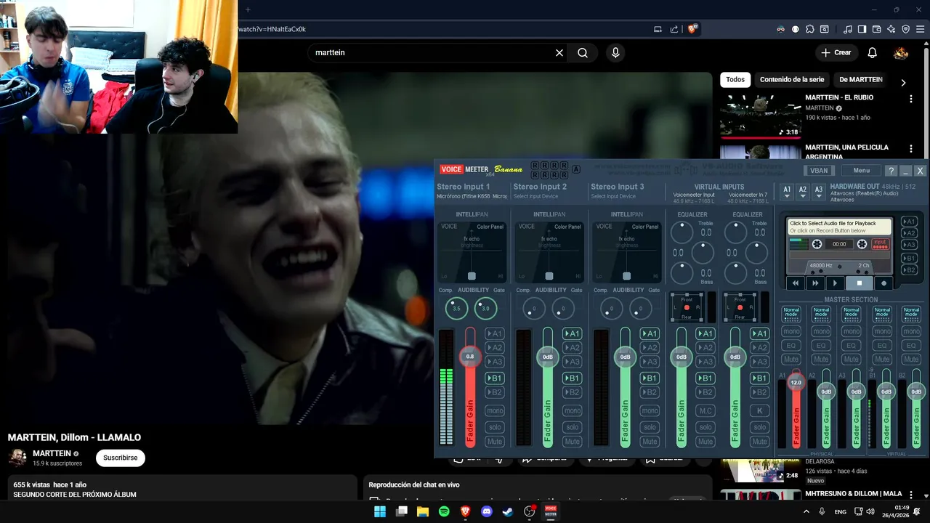Toggle M.C on Voicemeeter Input strip

click(705, 410)
